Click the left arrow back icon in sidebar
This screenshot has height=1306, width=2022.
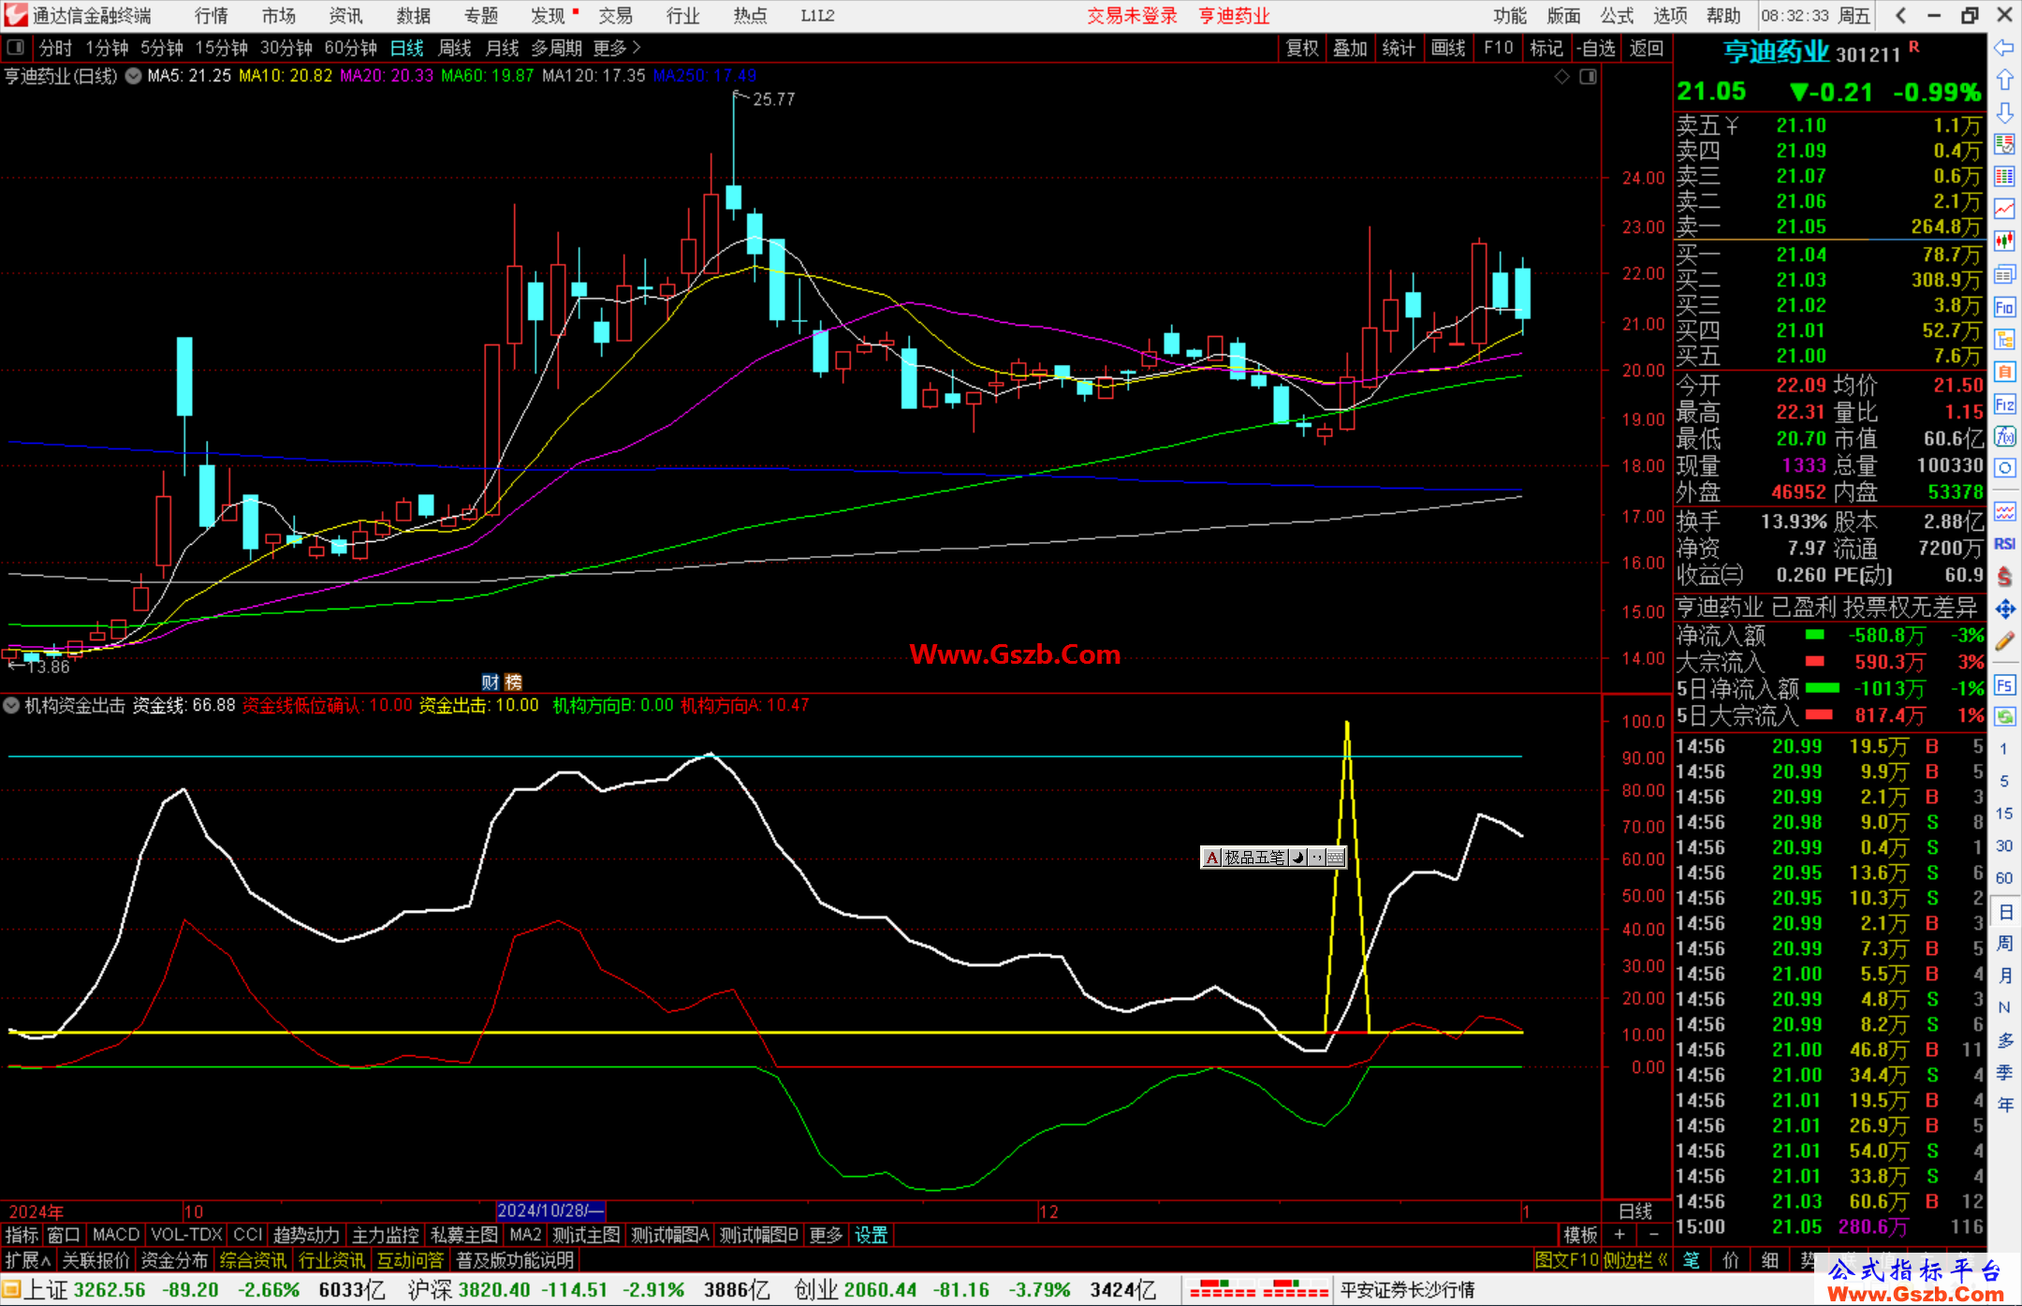pos(2004,48)
